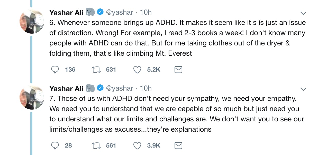This screenshot has height=155, width=327.
Task: Click Yashar Ali's verified badge on tweet 6
Action: click(x=100, y=11)
